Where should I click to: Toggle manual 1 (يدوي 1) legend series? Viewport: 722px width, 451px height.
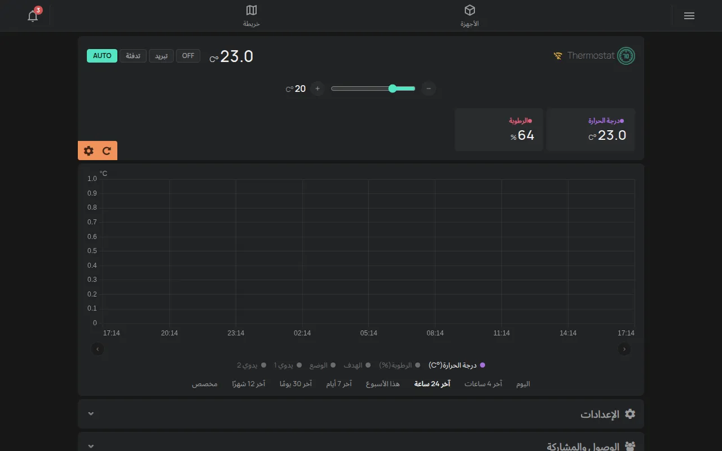(x=288, y=365)
